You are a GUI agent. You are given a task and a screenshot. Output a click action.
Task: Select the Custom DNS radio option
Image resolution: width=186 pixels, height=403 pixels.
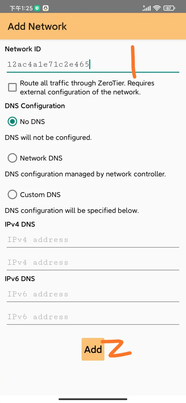[12, 195]
